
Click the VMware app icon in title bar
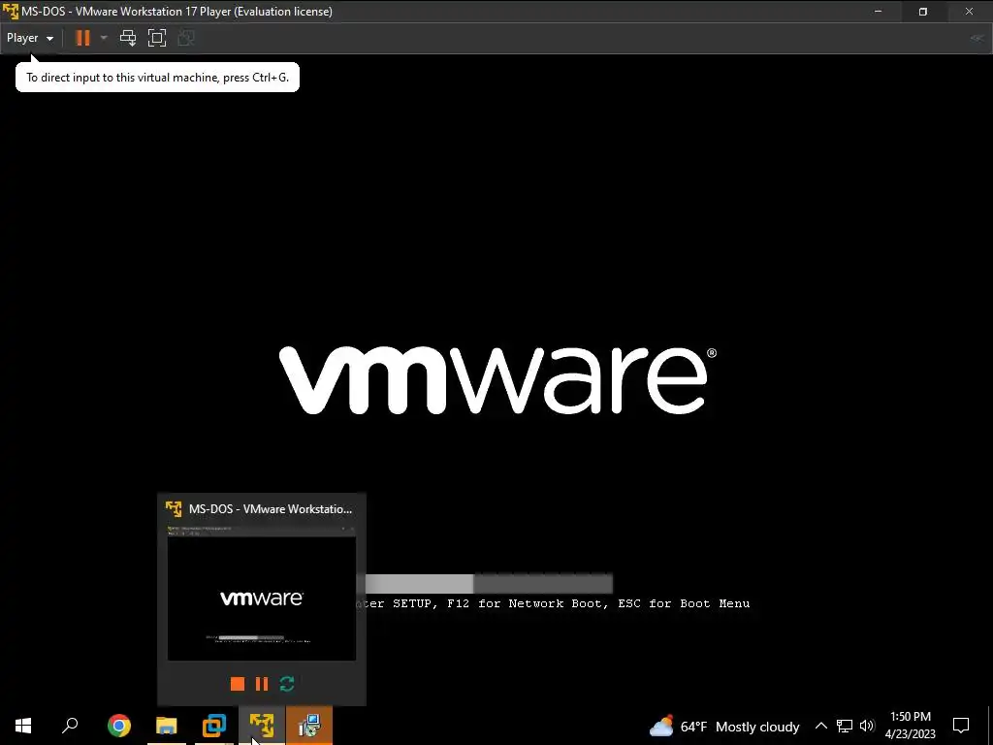tap(10, 12)
